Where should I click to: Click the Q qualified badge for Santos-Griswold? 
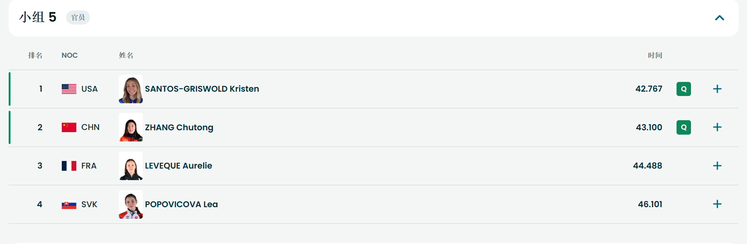point(683,89)
